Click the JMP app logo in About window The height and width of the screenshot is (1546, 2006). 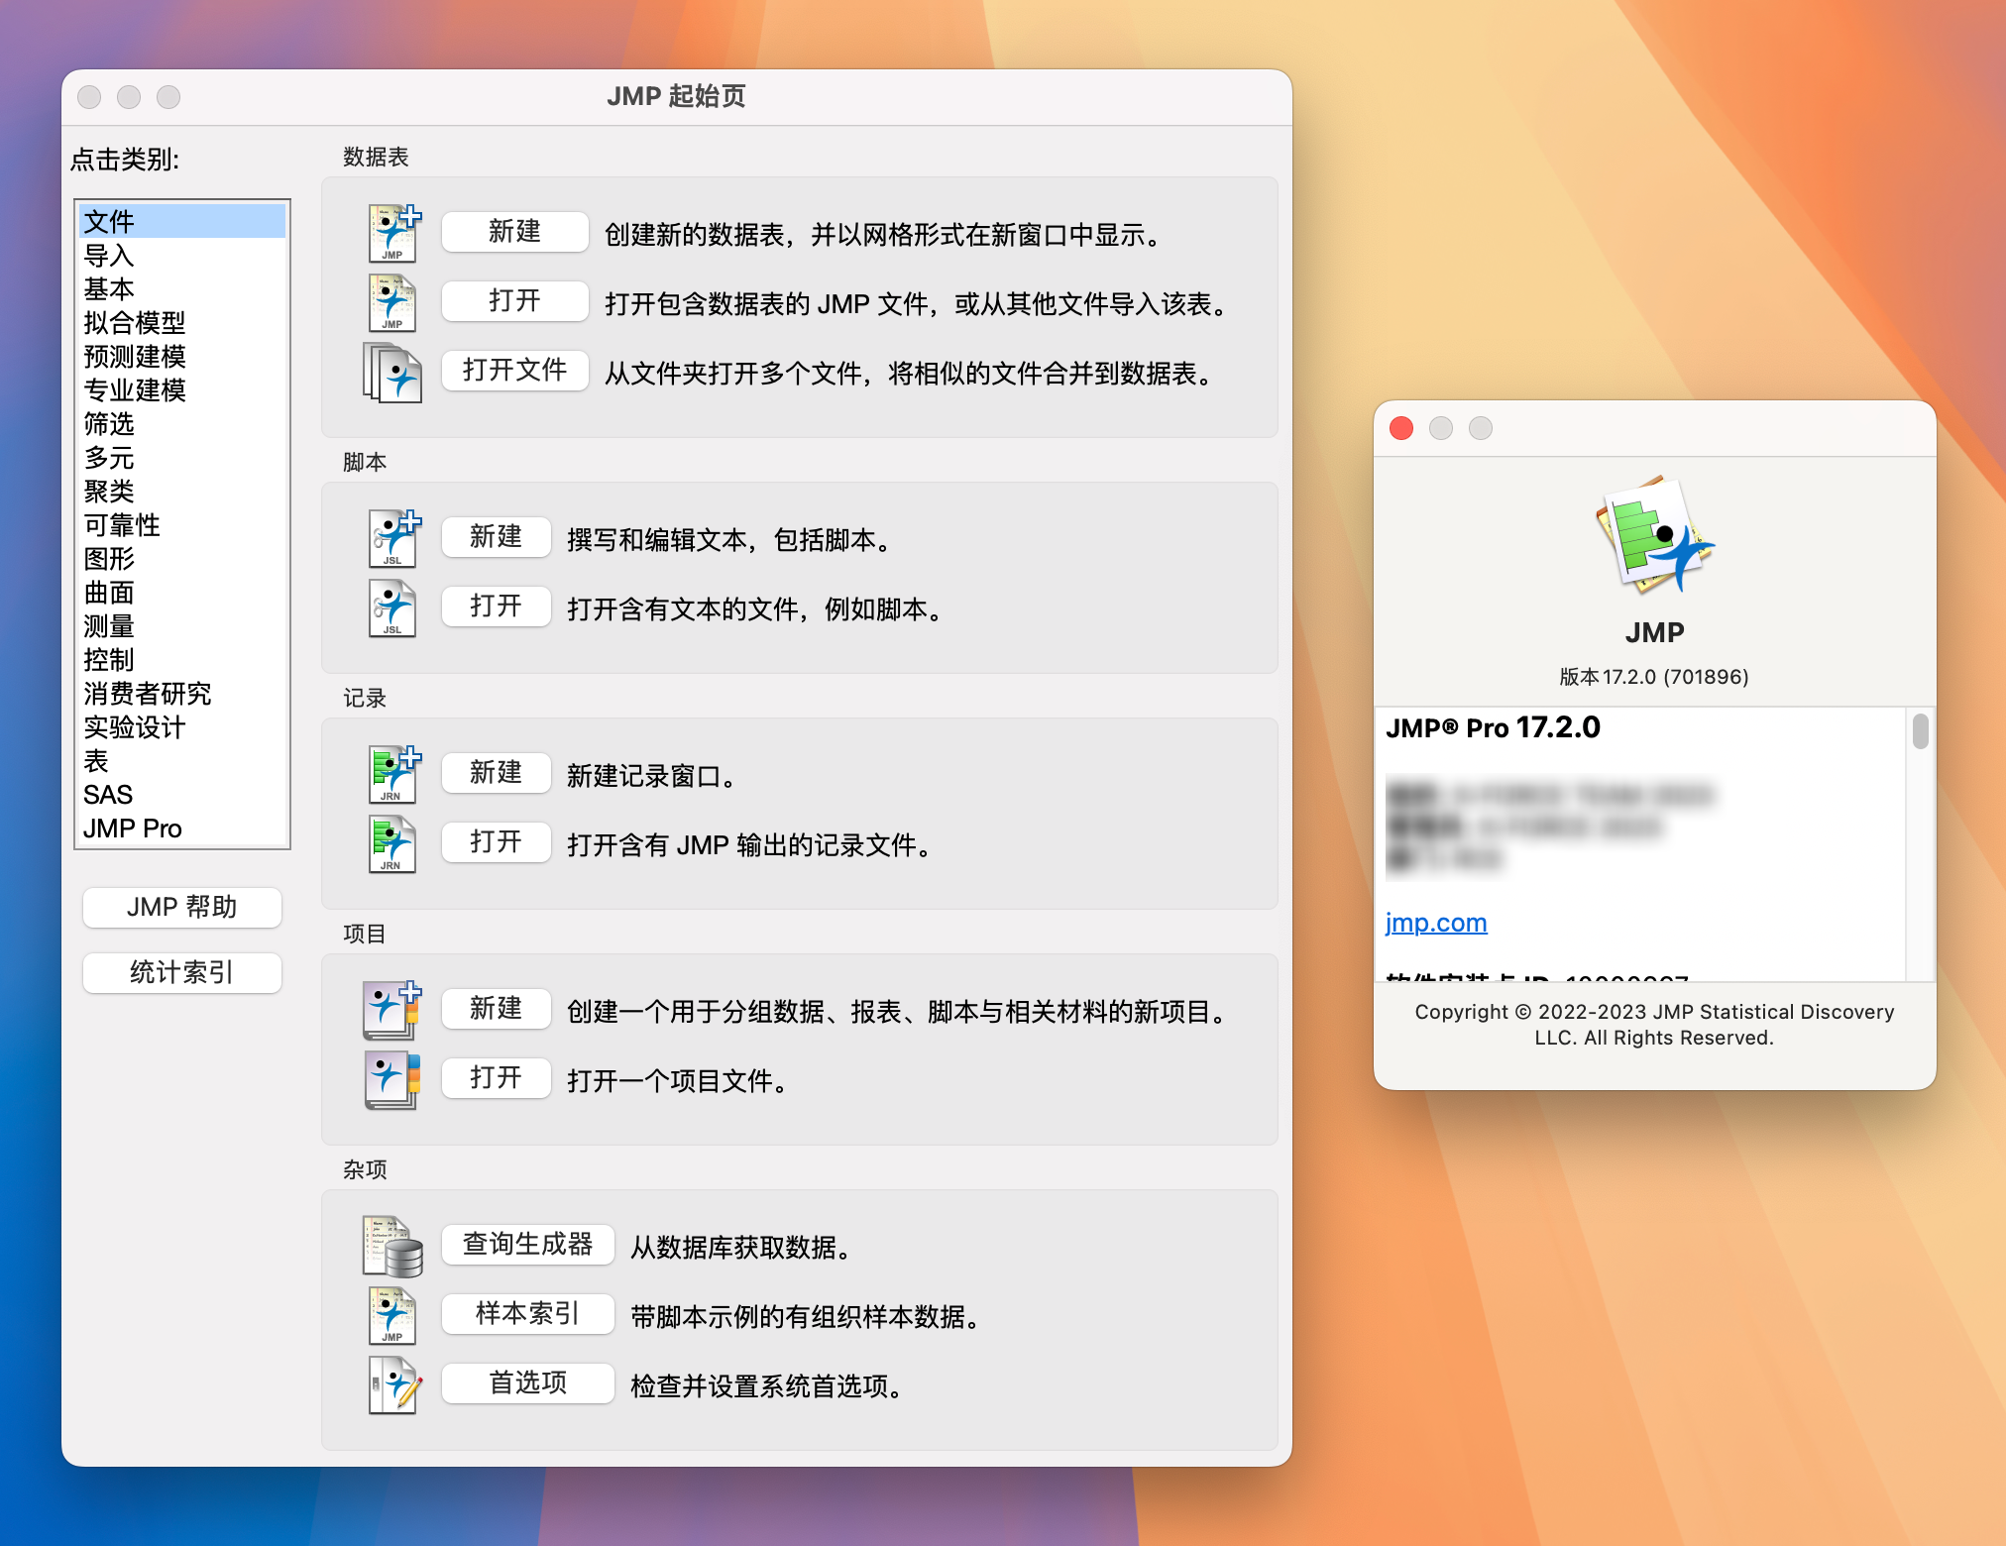(1654, 534)
